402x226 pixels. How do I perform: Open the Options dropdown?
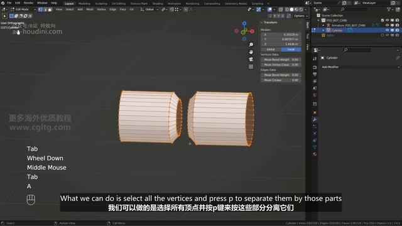pos(300,16)
